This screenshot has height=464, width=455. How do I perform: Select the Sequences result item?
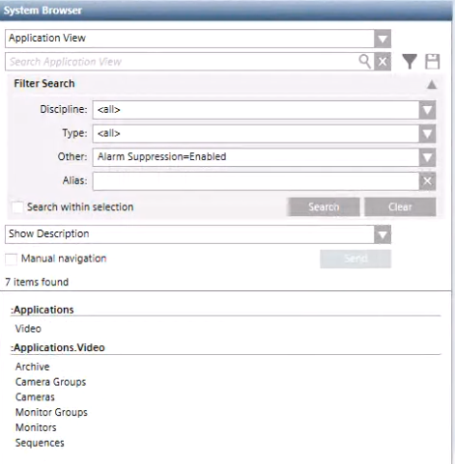coord(40,443)
